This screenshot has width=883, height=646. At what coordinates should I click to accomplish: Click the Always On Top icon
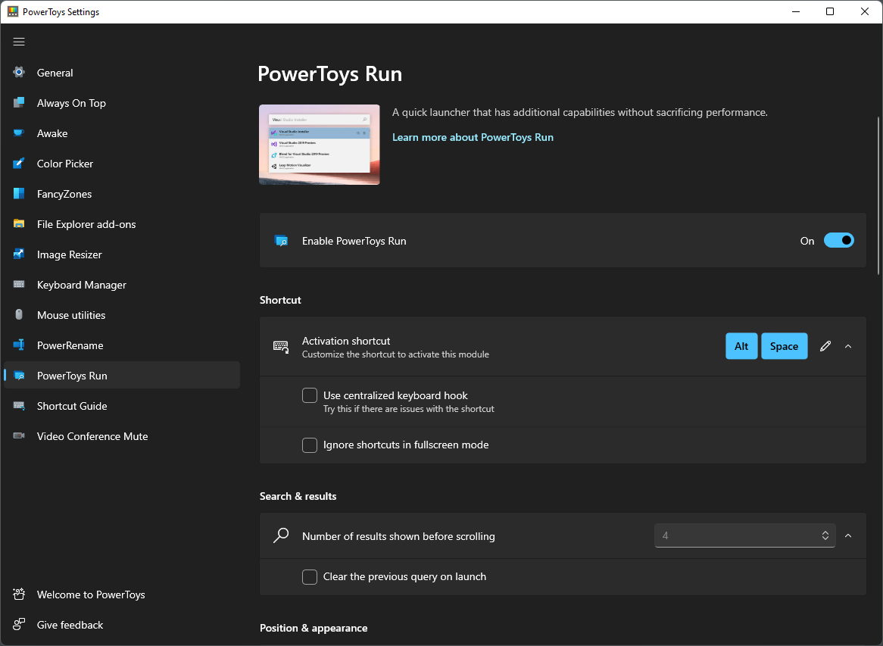[19, 102]
